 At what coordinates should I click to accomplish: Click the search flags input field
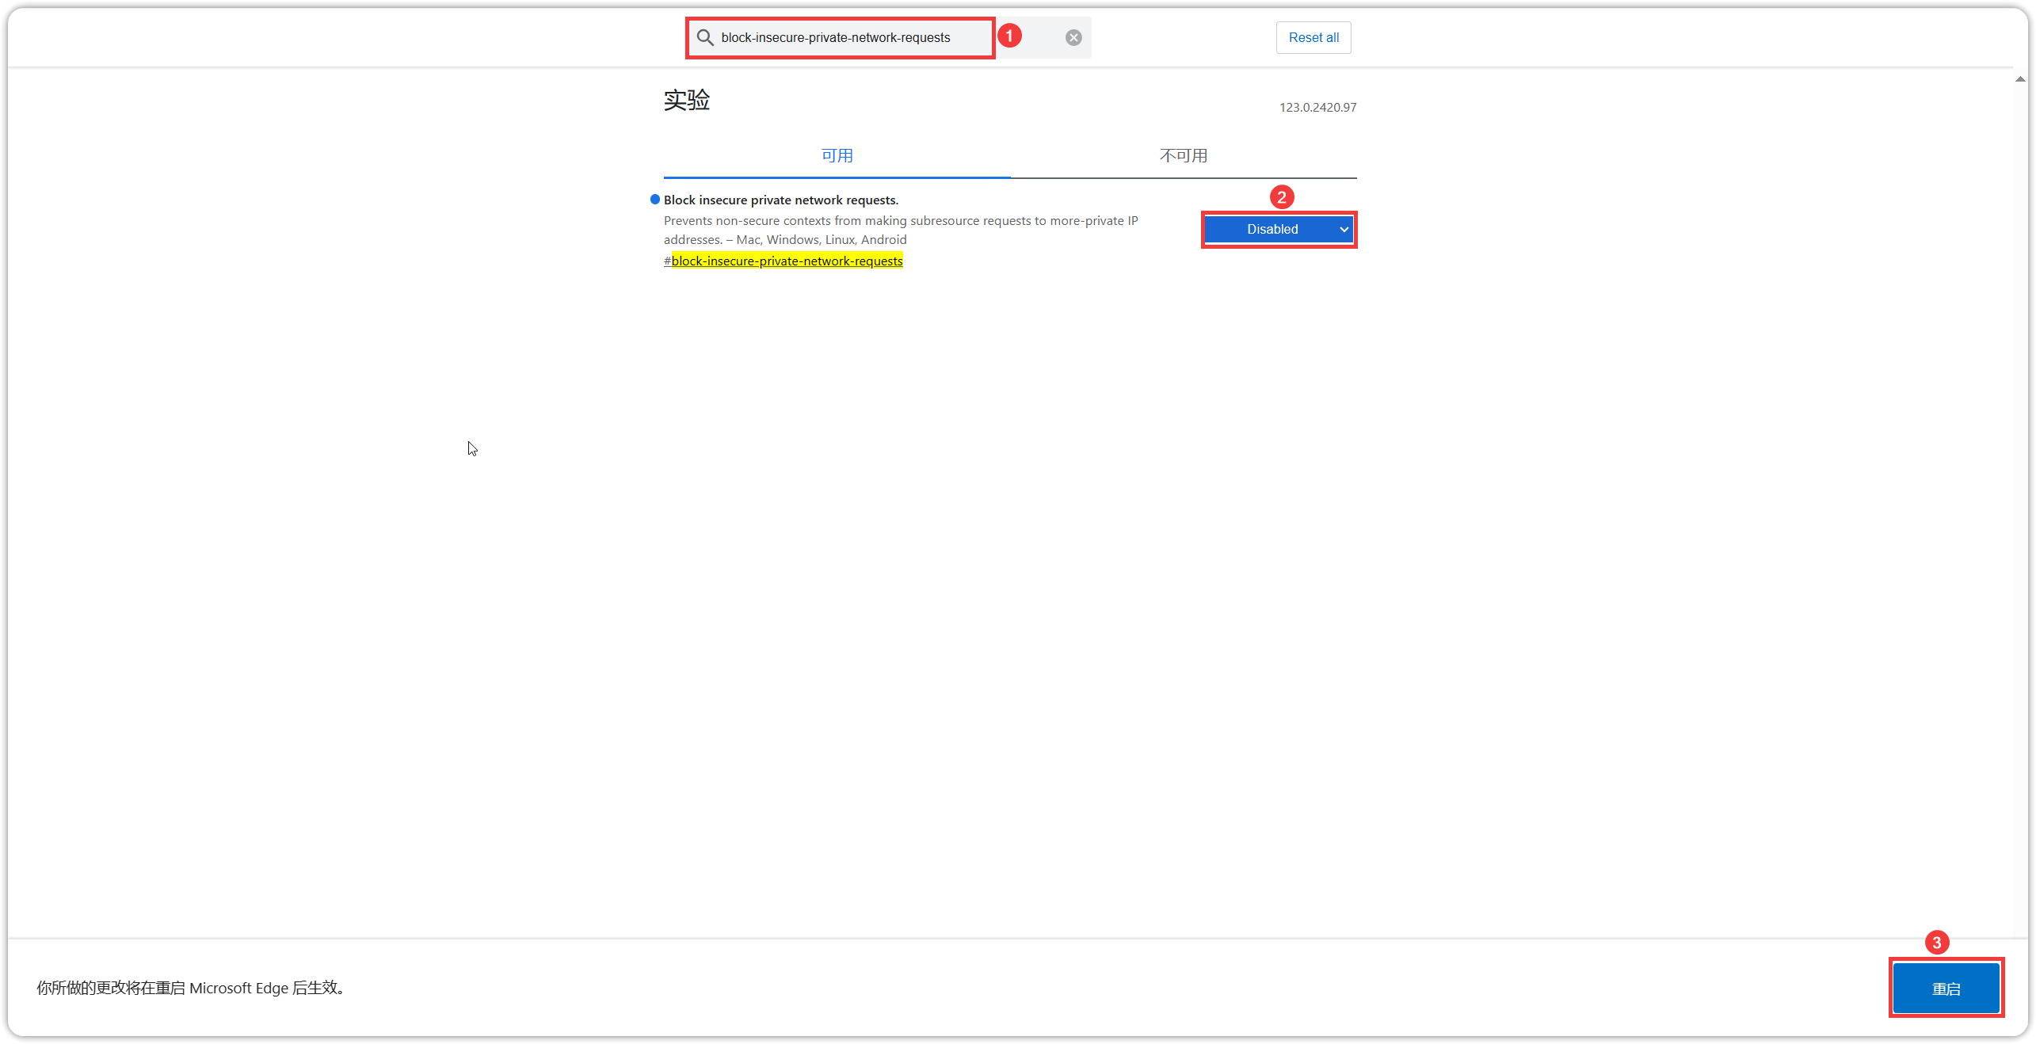tap(887, 37)
